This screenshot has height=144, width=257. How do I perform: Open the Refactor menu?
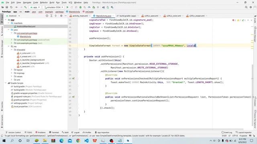(44, 3)
